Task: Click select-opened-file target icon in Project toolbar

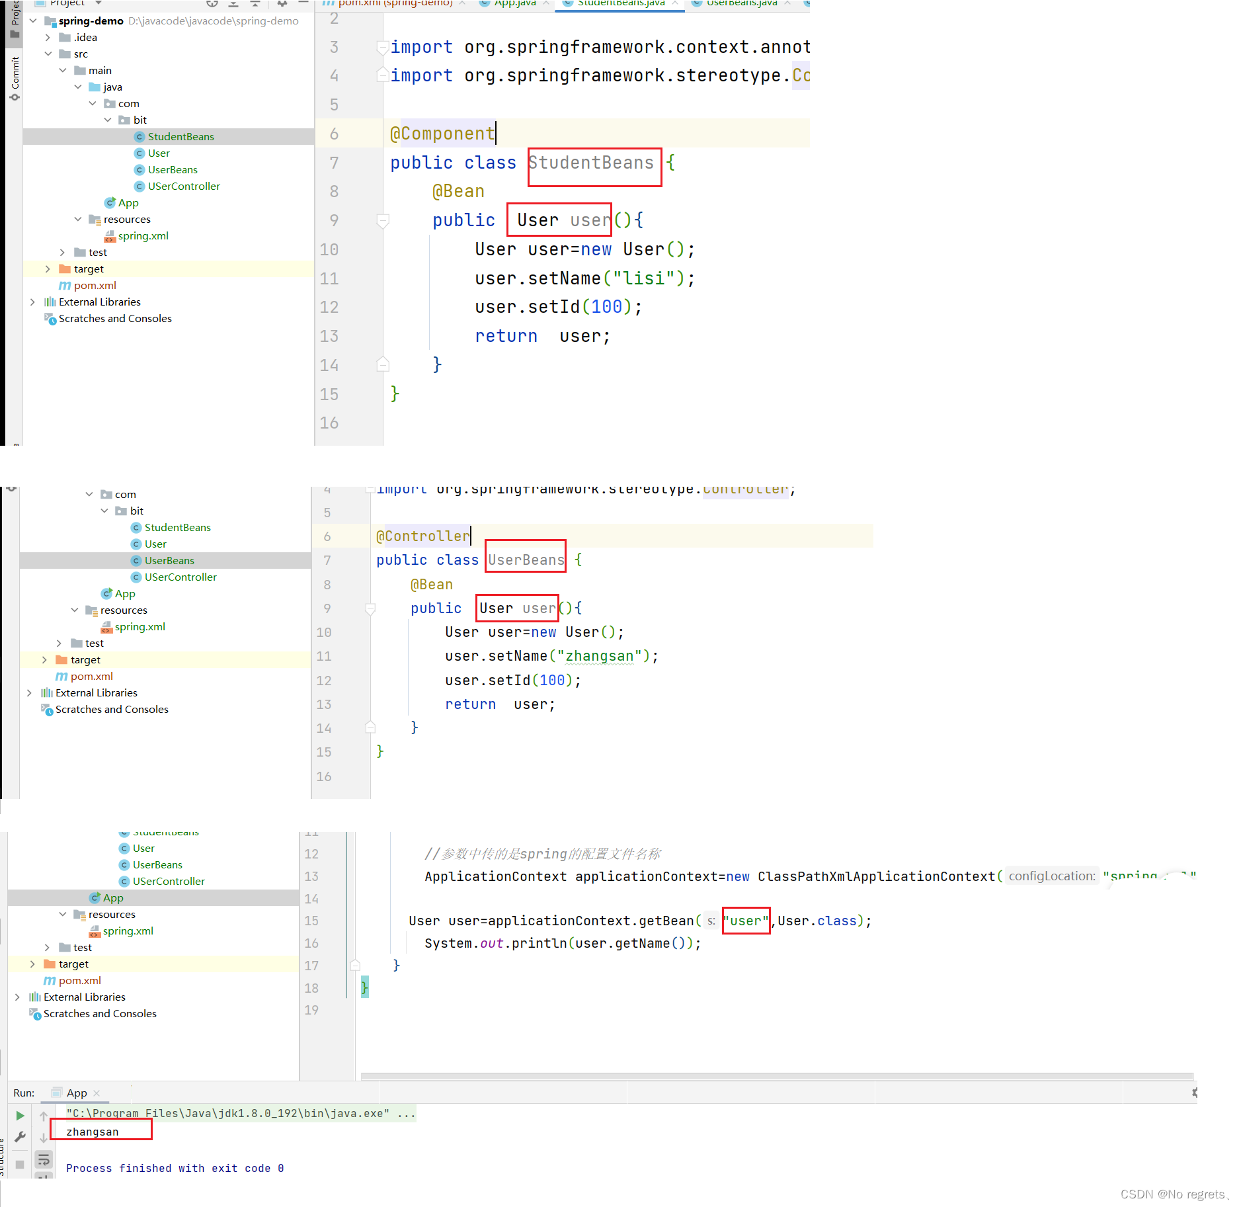Action: [x=212, y=3]
